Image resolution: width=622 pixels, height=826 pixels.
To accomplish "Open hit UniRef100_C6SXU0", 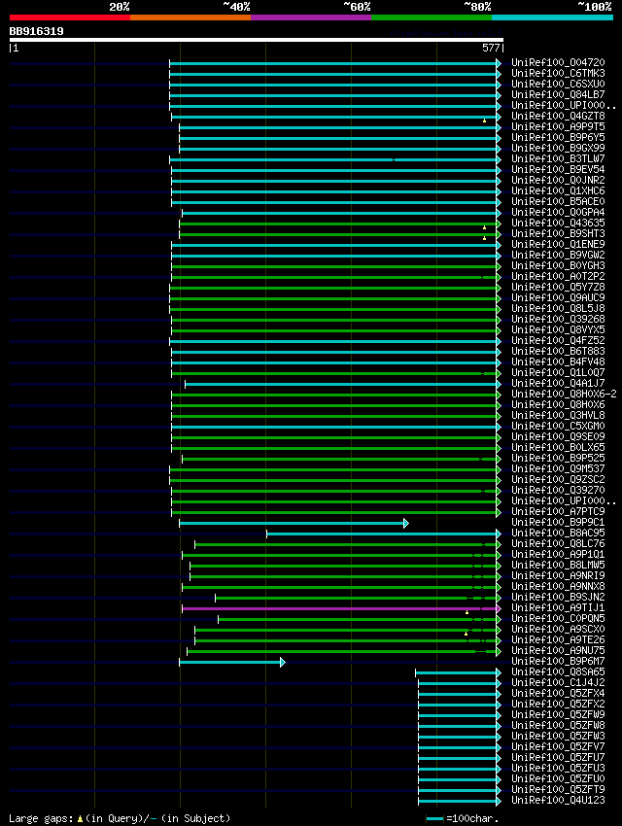I will [x=558, y=84].
